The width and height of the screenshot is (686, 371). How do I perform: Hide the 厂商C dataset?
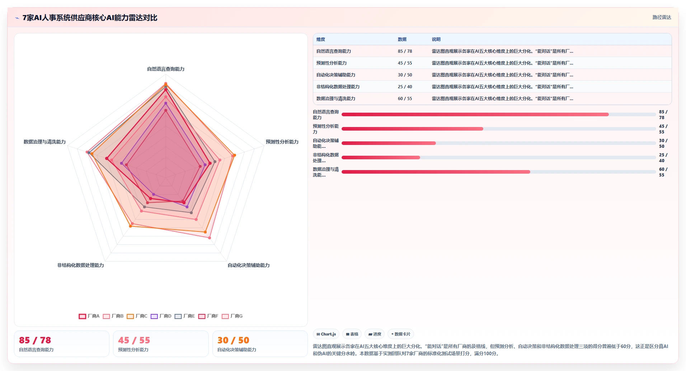tap(137, 316)
